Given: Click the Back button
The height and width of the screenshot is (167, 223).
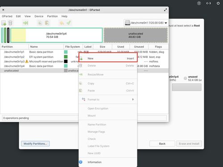Looking at the screenshot, I should pyautogui.click(x=162, y=144).
